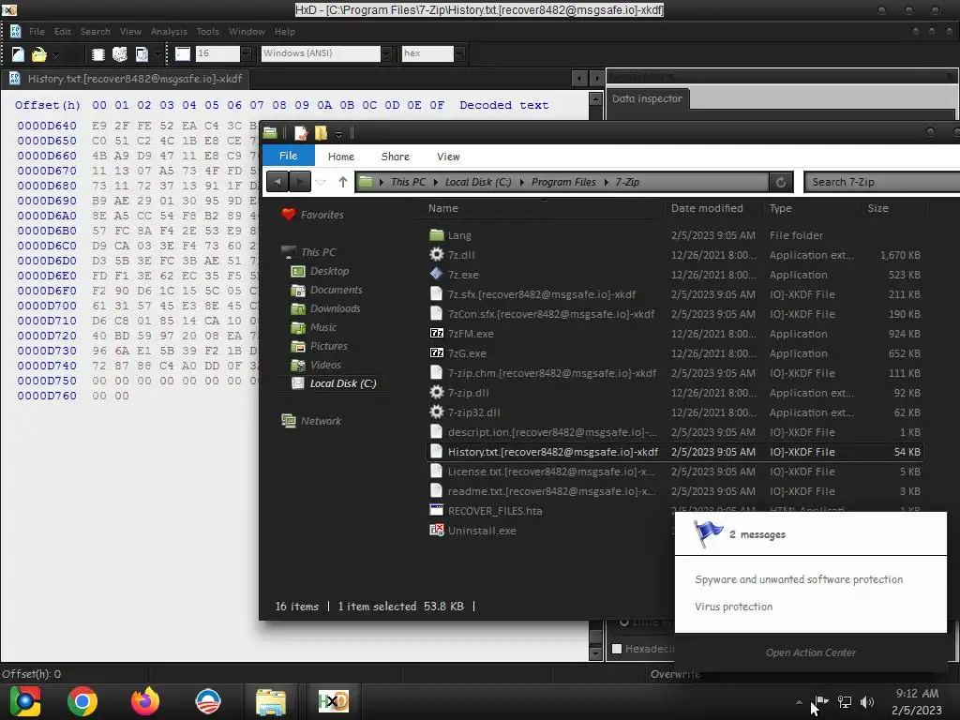
Task: Open the bytes-per-row dropdown showing 16
Action: [246, 53]
